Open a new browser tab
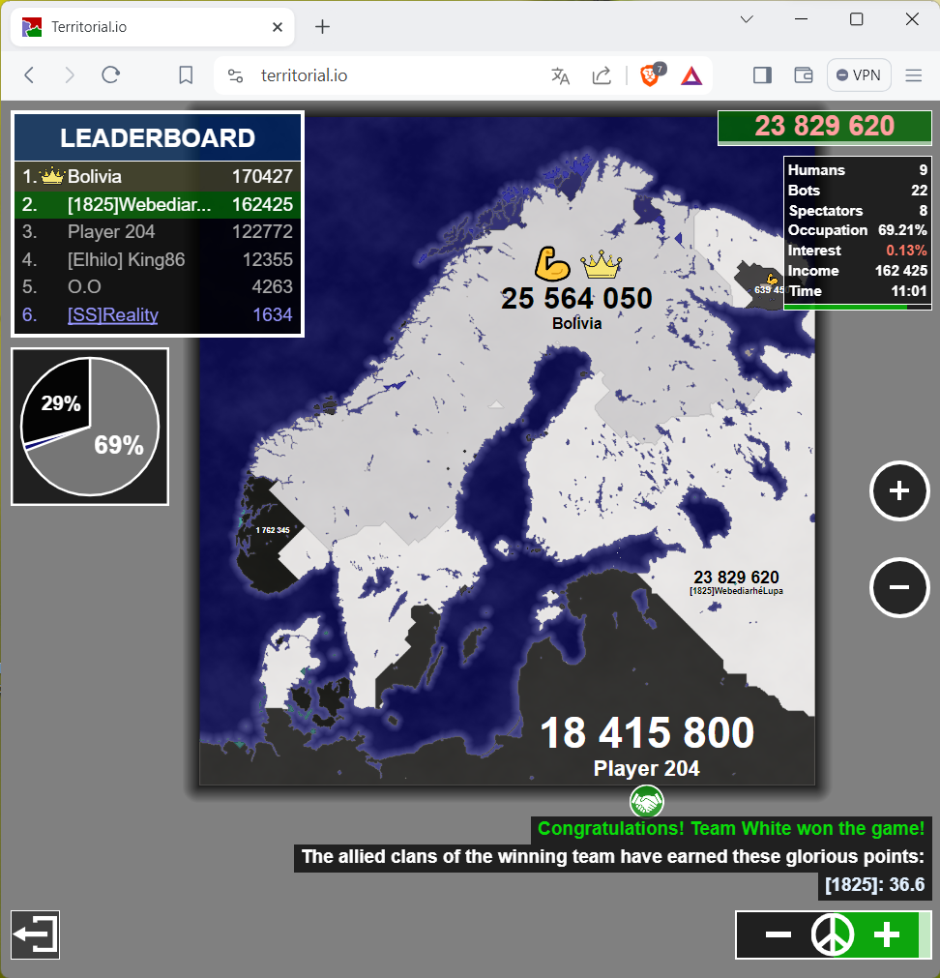 pyautogui.click(x=323, y=27)
